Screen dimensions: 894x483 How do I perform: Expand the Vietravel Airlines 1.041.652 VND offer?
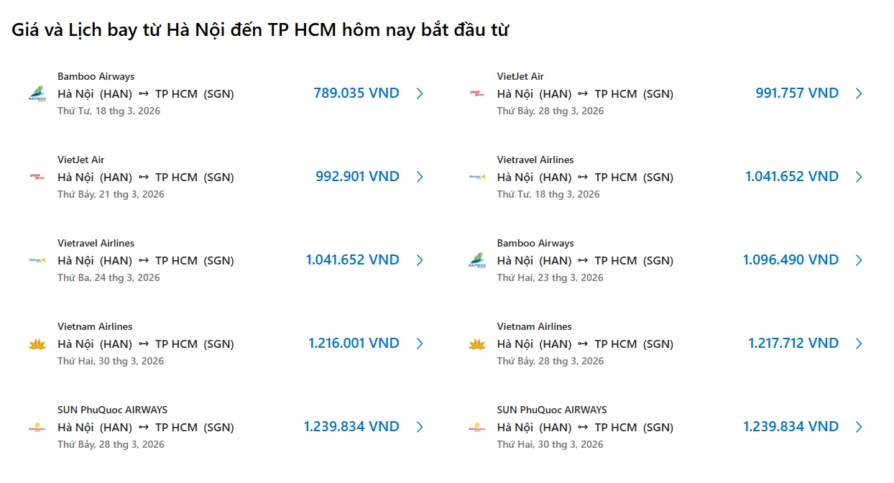(x=420, y=260)
